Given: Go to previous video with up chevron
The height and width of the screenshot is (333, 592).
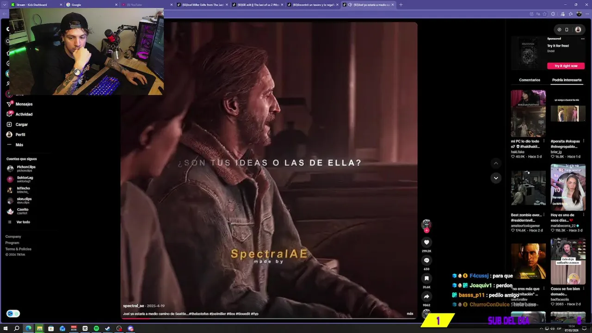Looking at the screenshot, I should pos(496,163).
